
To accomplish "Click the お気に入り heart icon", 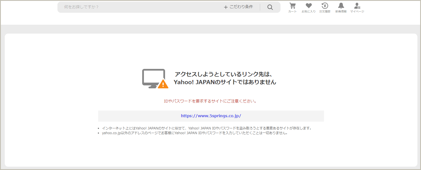I will 309,5.
